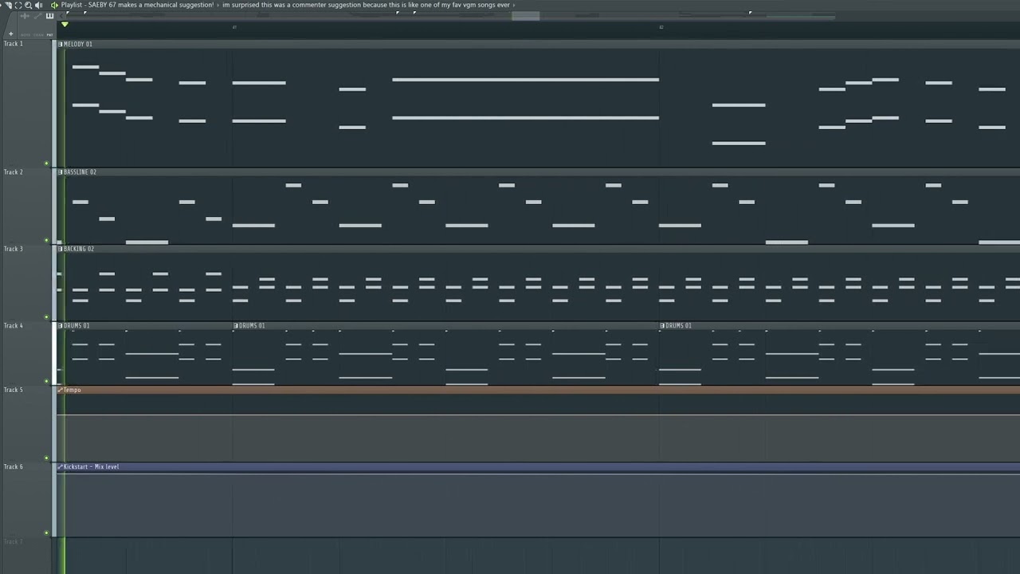Select the Tempo clip title
Viewport: 1020px width, 574px height.
click(73, 390)
